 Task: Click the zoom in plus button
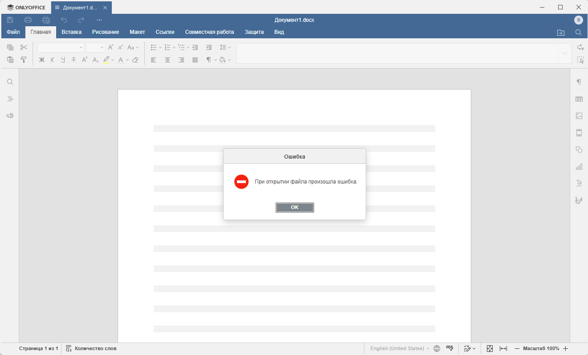[x=566, y=348]
